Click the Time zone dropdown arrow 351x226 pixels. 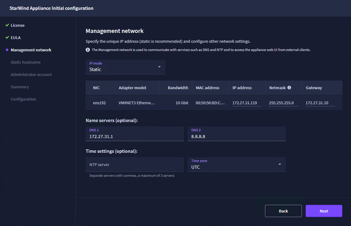(279, 164)
